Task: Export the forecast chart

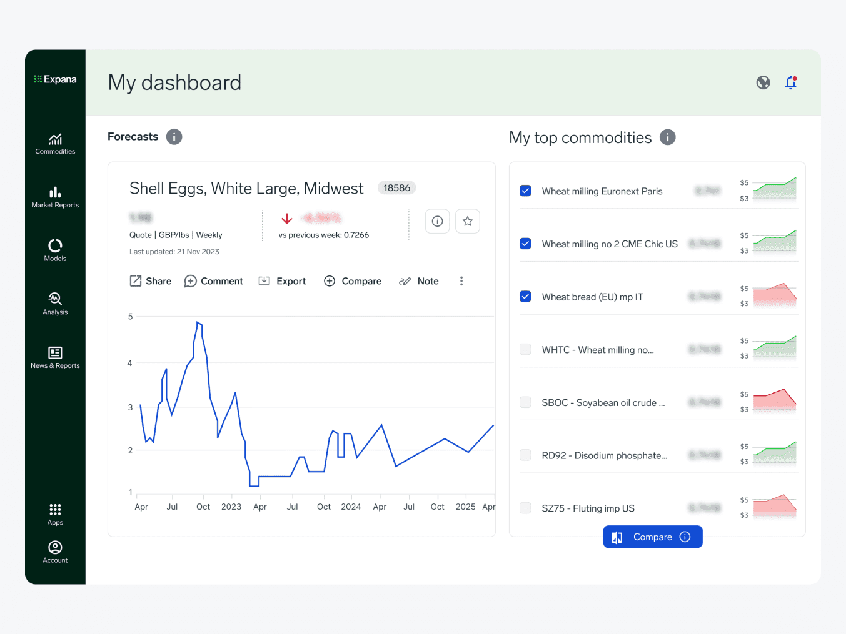Action: click(x=282, y=281)
